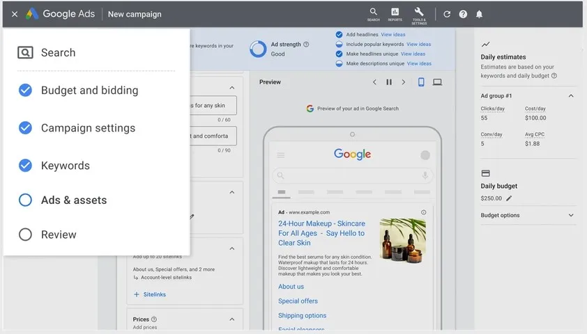587x334 pixels.
Task: Click Clicks/day value 55
Action: click(x=484, y=118)
